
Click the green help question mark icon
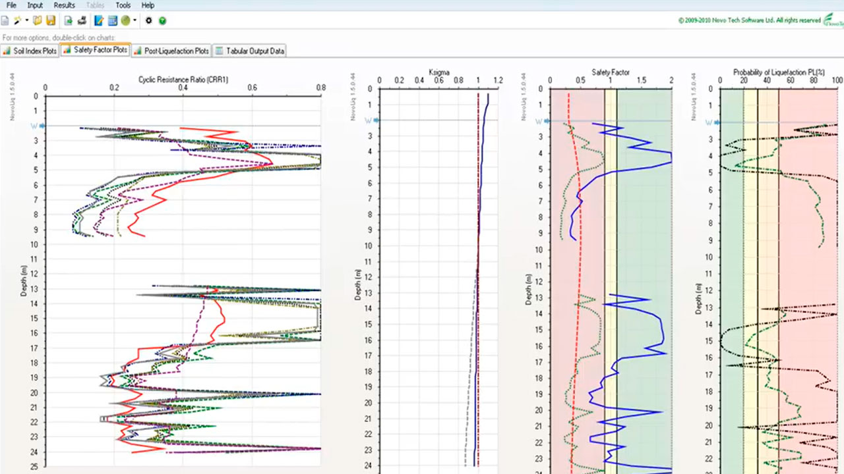[x=162, y=20]
